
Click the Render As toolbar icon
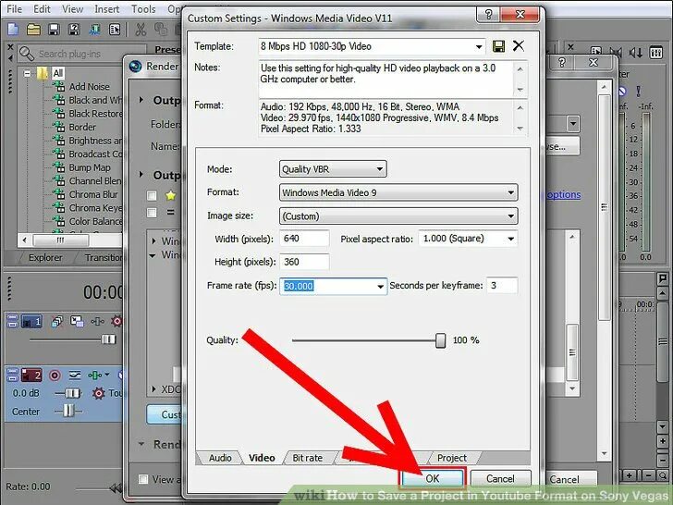[x=94, y=30]
